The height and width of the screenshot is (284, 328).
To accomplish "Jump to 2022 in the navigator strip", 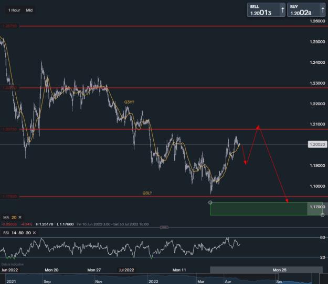I will 153,281.
